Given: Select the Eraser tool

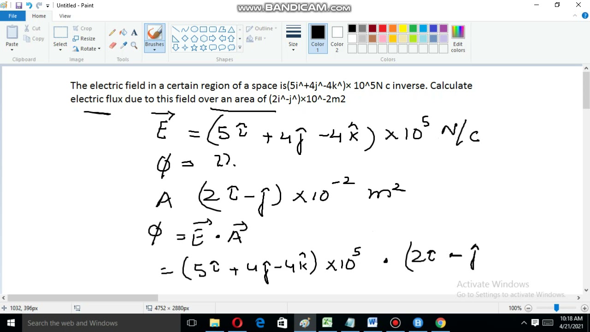Looking at the screenshot, I should click(112, 45).
